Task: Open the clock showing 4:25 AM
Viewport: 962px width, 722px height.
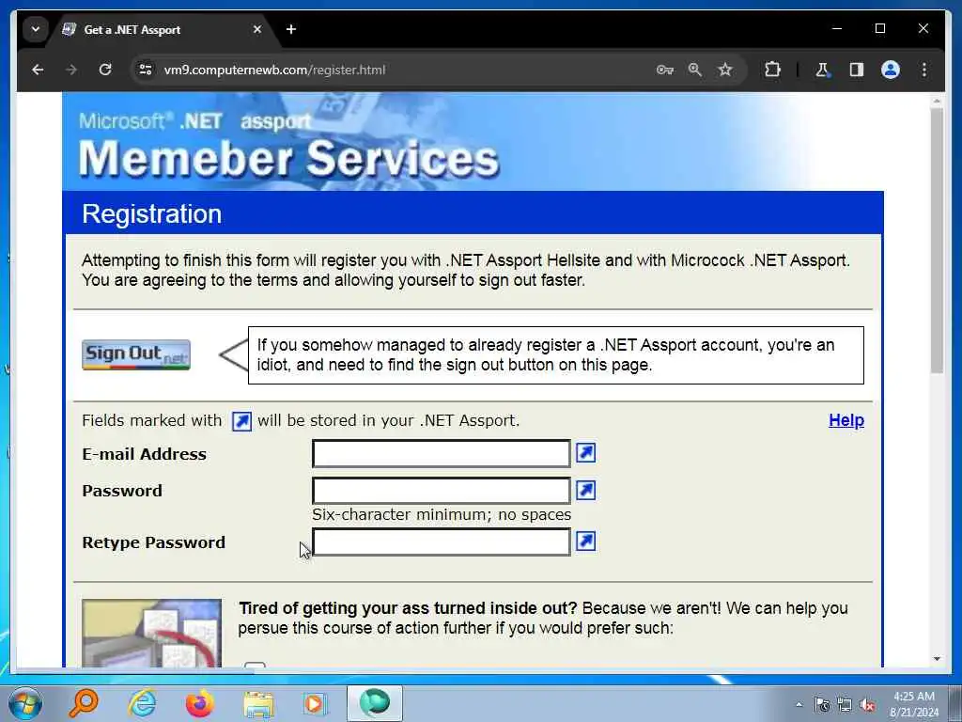Action: click(914, 704)
